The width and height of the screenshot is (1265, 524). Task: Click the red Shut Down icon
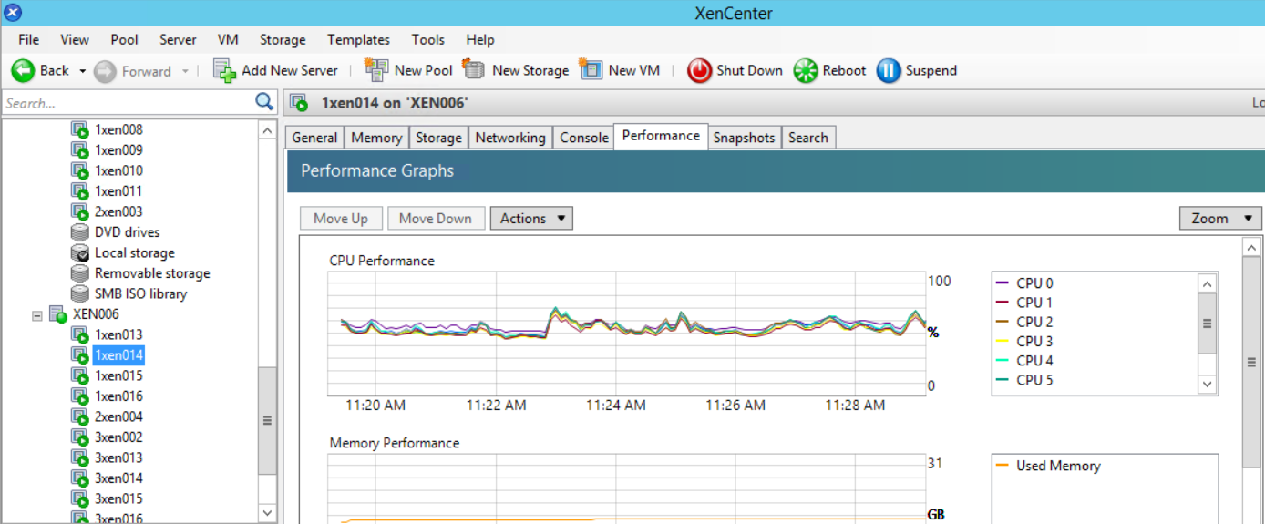[699, 71]
